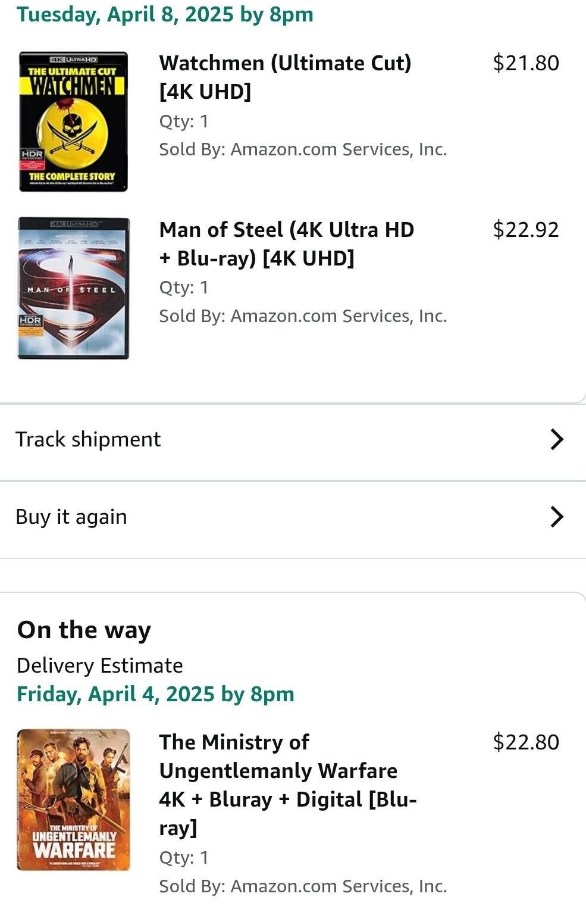Tap the chevron arrow beside Track shipment
The width and height of the screenshot is (586, 906).
tap(556, 439)
